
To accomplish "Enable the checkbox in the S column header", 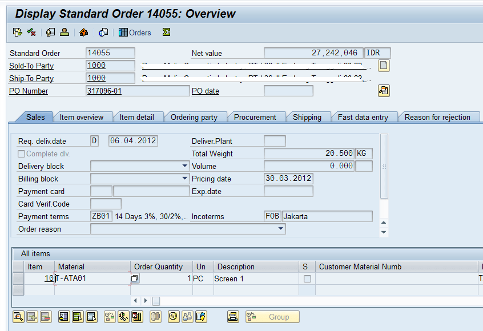I will 306,267.
